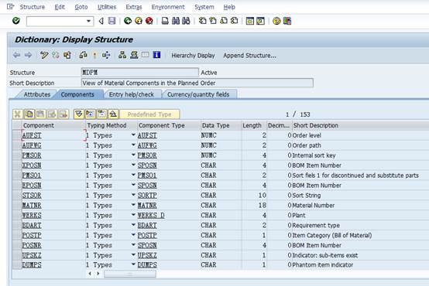This screenshot has width=429, height=286.
Task: Open the Utilities menu
Action: tap(107, 7)
